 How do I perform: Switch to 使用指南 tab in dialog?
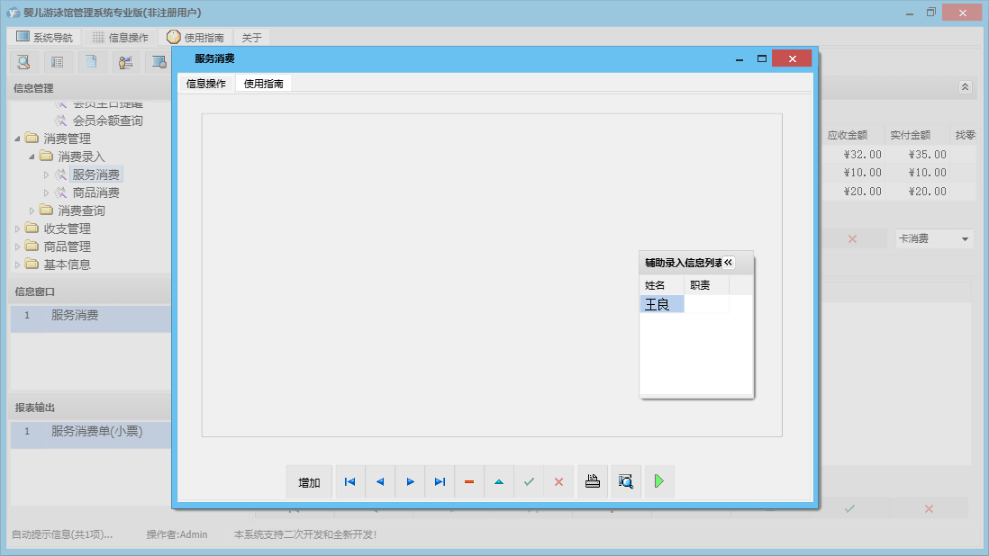pos(263,84)
